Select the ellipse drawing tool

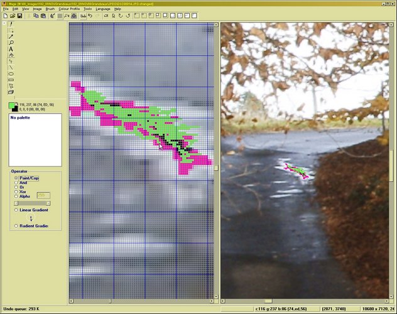[x=11, y=73]
